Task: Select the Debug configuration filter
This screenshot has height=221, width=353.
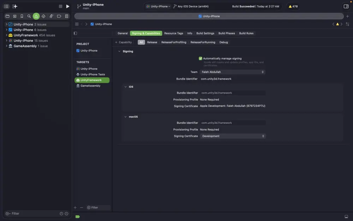Action: tap(223, 42)
